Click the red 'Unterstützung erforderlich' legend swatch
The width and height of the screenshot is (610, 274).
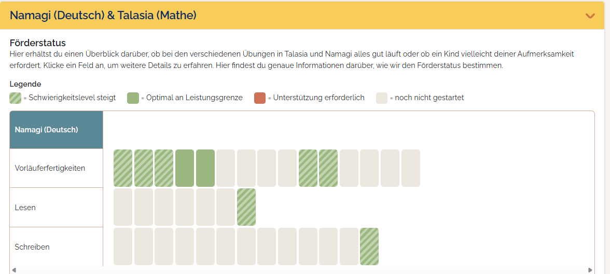coord(260,98)
